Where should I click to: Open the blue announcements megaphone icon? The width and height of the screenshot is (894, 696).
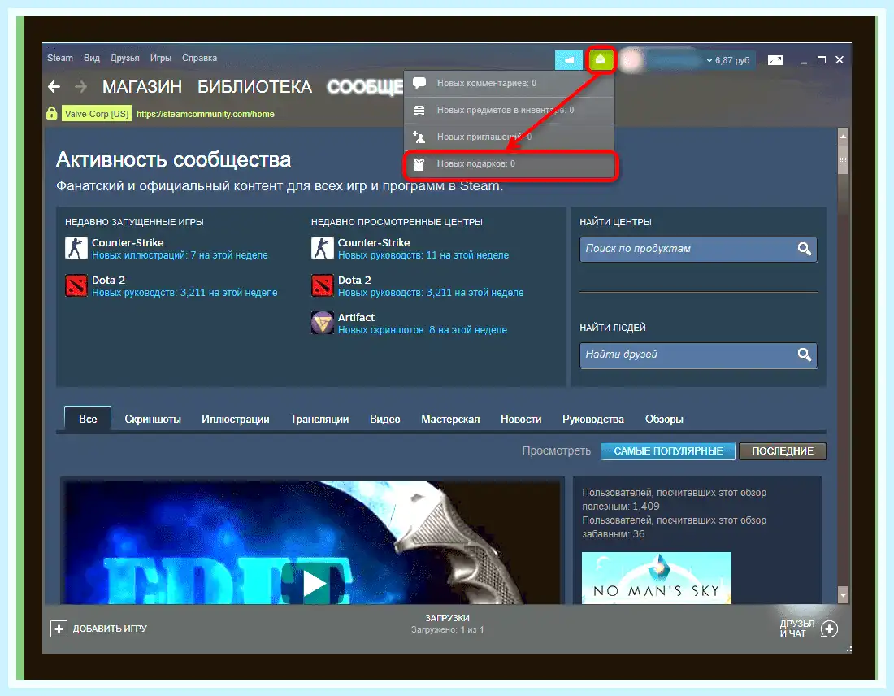tap(568, 60)
